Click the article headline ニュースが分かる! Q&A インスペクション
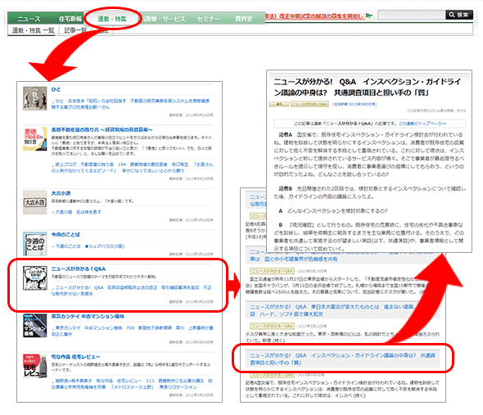The image size is (483, 415). [367, 87]
